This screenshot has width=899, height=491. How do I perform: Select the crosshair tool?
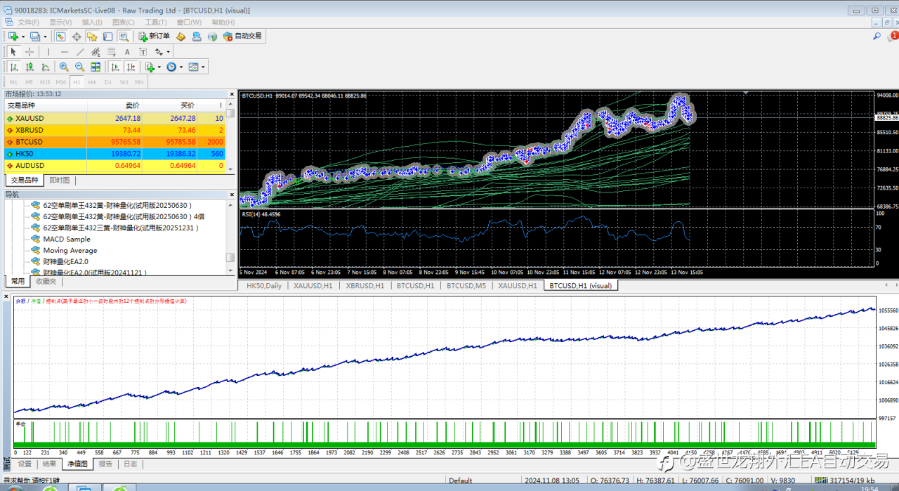click(29, 52)
